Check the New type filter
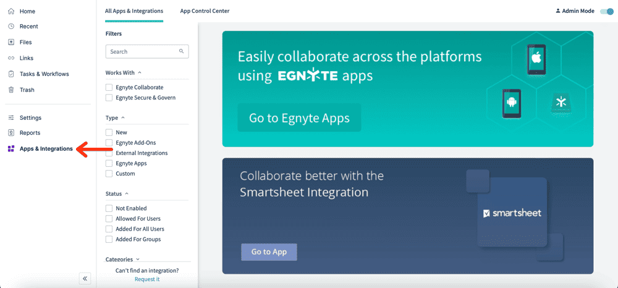Image resolution: width=618 pixels, height=288 pixels. [109, 132]
